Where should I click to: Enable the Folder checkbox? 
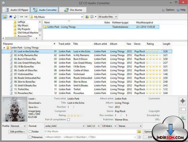coord(30,132)
